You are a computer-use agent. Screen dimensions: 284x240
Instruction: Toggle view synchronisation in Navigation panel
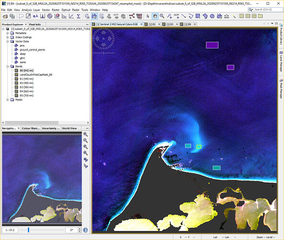85,160
